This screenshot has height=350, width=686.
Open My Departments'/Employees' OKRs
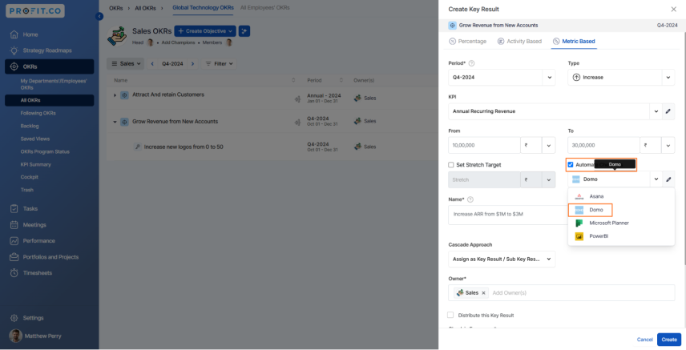click(x=54, y=84)
